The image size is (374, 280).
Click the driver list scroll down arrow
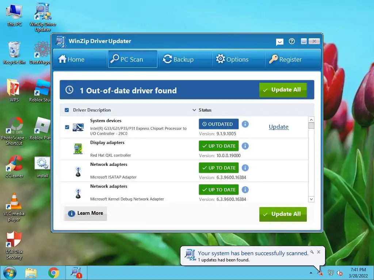tap(311, 199)
